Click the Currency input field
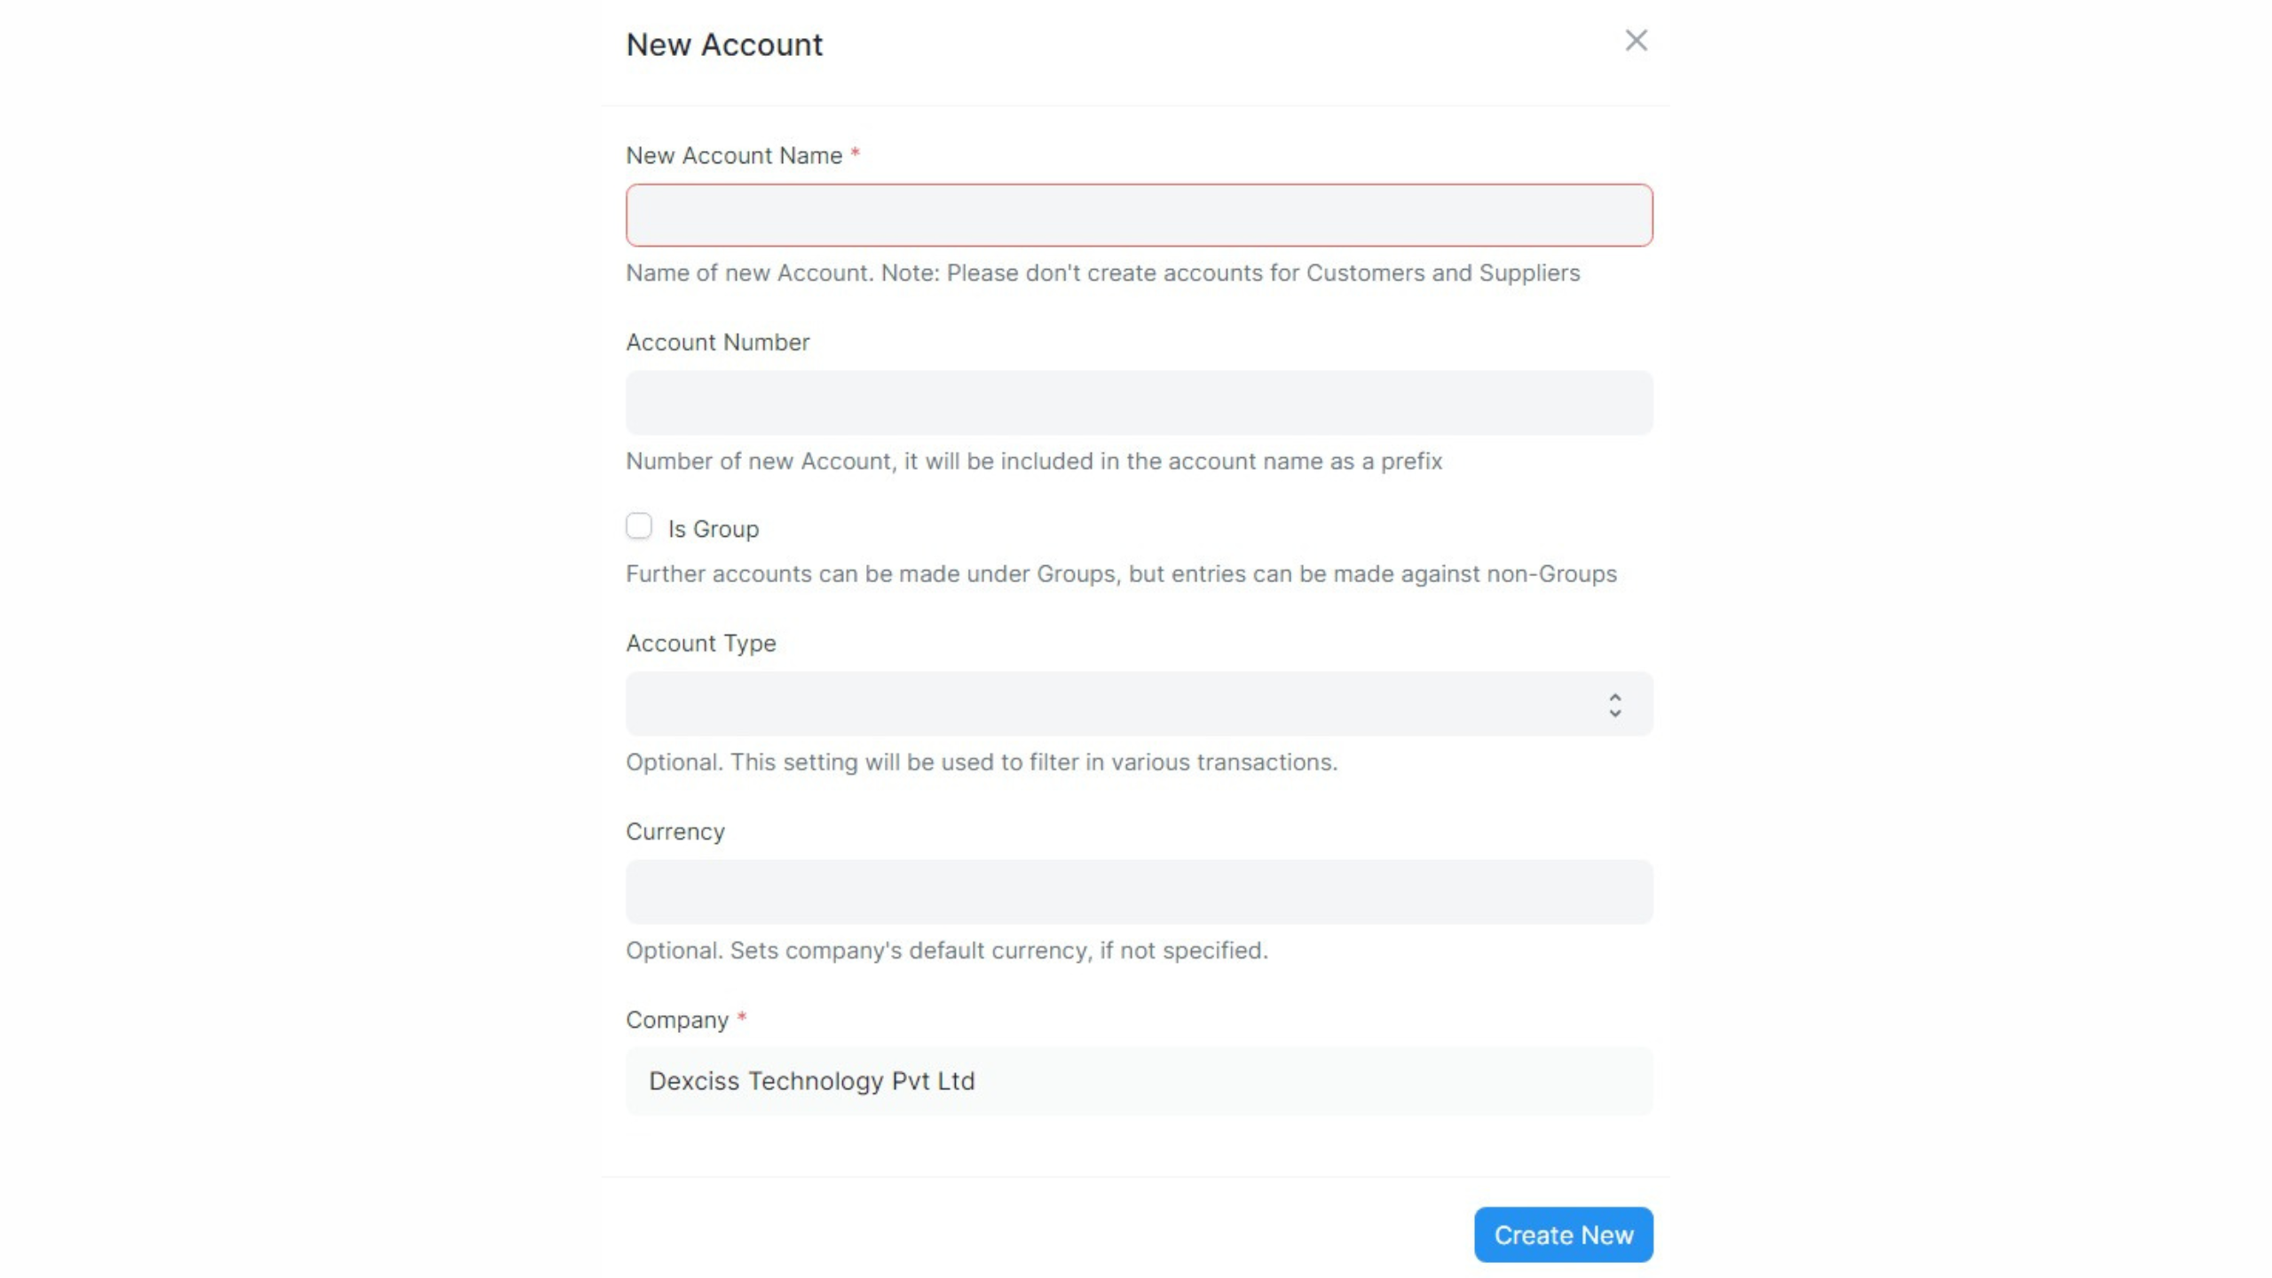The height and width of the screenshot is (1278, 2272). (1139, 892)
